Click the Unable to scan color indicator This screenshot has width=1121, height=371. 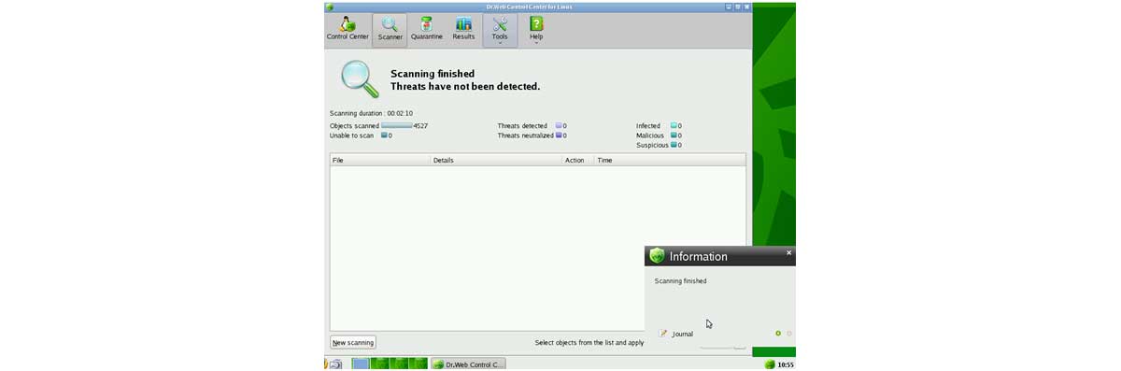click(384, 136)
